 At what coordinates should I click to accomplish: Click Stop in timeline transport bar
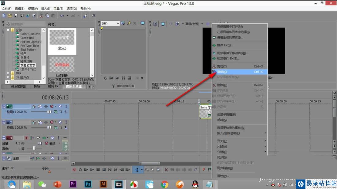(104, 170)
